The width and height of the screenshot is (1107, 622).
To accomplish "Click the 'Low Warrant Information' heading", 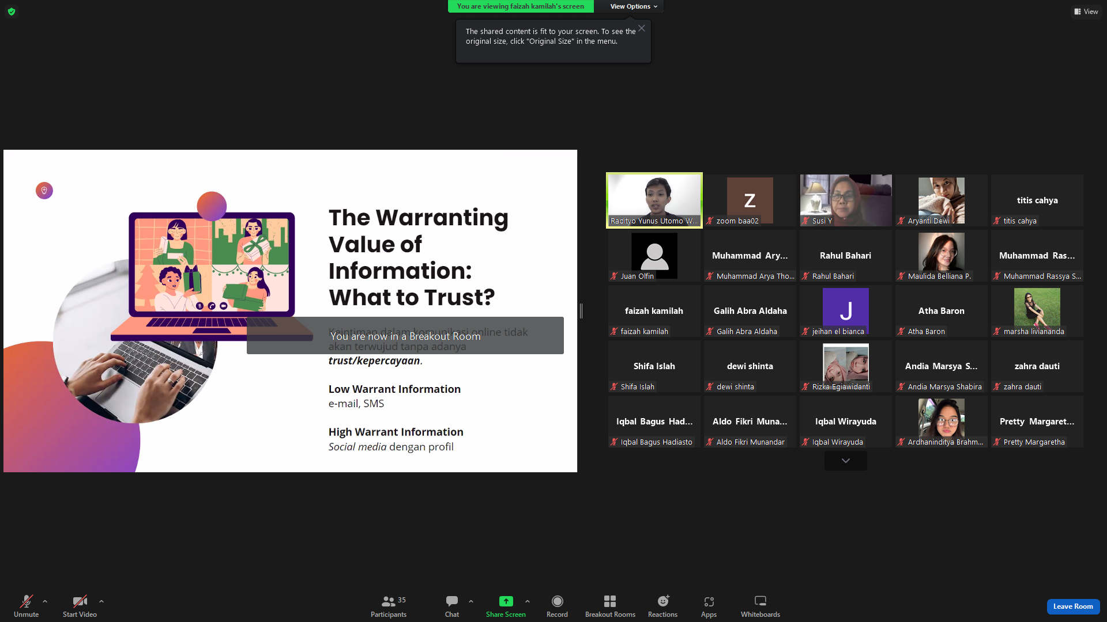I will [394, 389].
